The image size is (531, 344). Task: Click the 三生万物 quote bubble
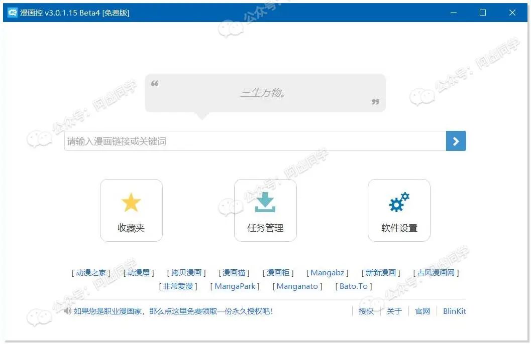(x=265, y=93)
